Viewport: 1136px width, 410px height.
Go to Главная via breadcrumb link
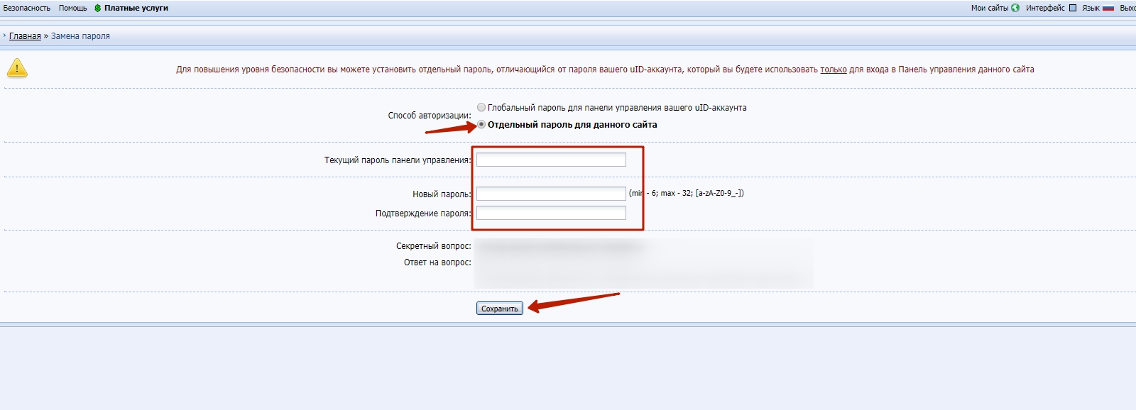tap(25, 36)
